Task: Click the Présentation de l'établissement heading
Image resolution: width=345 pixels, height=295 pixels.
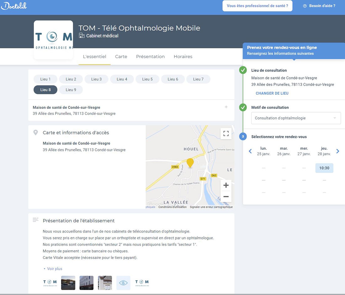Action: [x=79, y=221]
